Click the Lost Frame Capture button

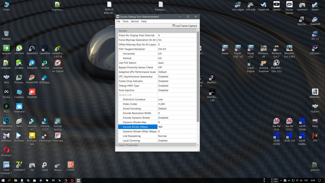(184, 26)
